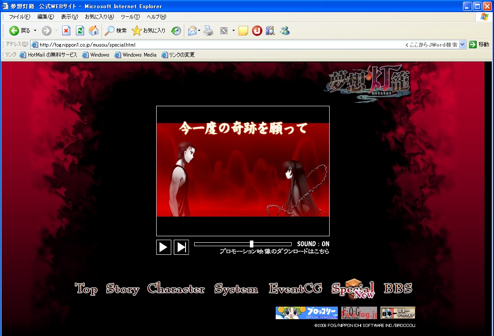Click the Mail envelope icon

coord(192,31)
